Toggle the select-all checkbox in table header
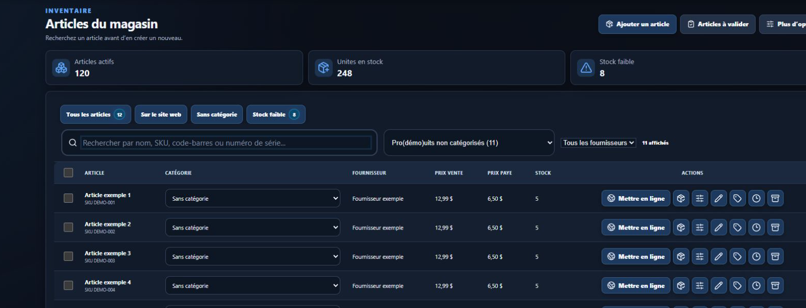 (68, 172)
